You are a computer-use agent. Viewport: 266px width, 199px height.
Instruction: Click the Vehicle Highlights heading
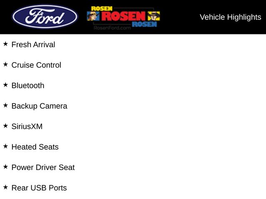(x=230, y=17)
